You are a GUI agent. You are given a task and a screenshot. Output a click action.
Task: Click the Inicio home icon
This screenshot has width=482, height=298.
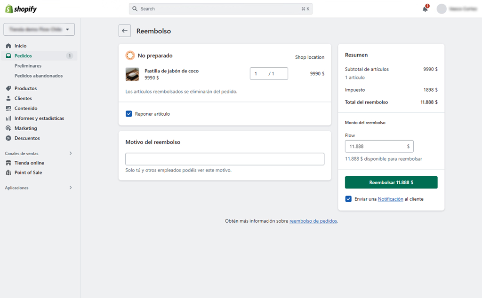[x=8, y=46]
